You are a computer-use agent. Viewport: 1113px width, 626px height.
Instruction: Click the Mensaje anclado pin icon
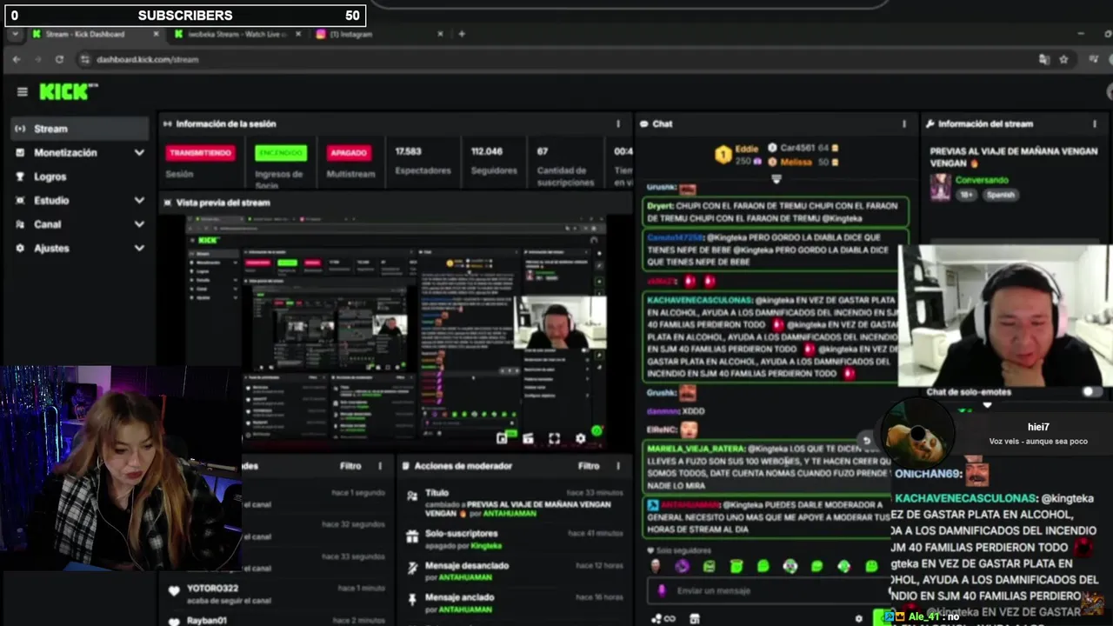click(x=412, y=600)
